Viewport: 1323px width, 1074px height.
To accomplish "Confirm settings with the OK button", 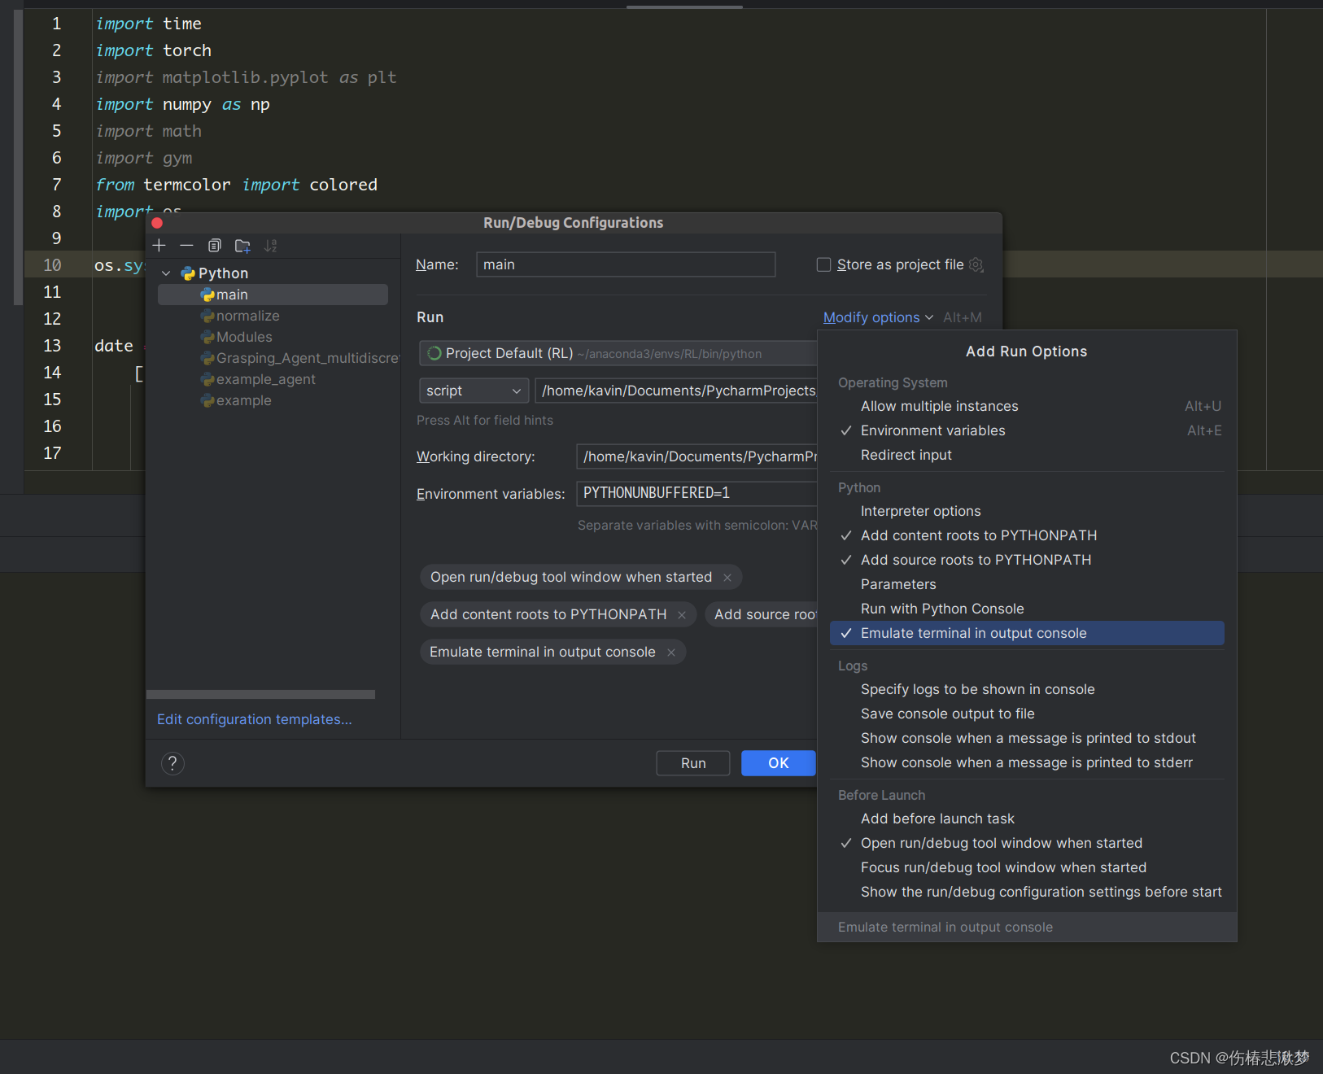I will point(778,762).
